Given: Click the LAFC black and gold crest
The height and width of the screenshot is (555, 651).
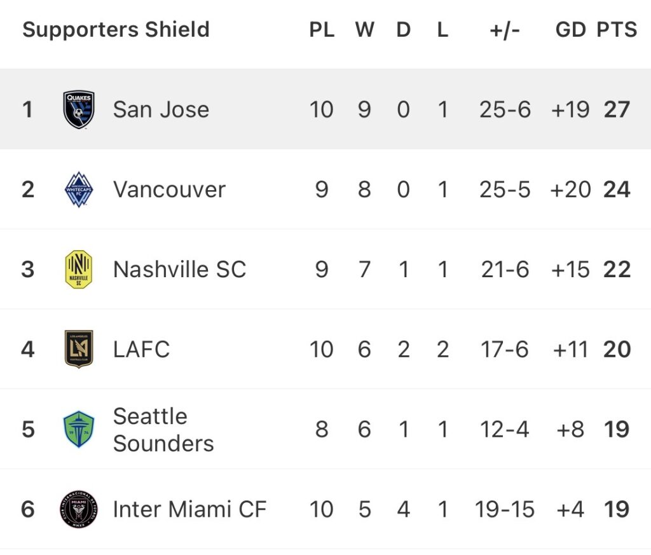Looking at the screenshot, I should click(79, 349).
